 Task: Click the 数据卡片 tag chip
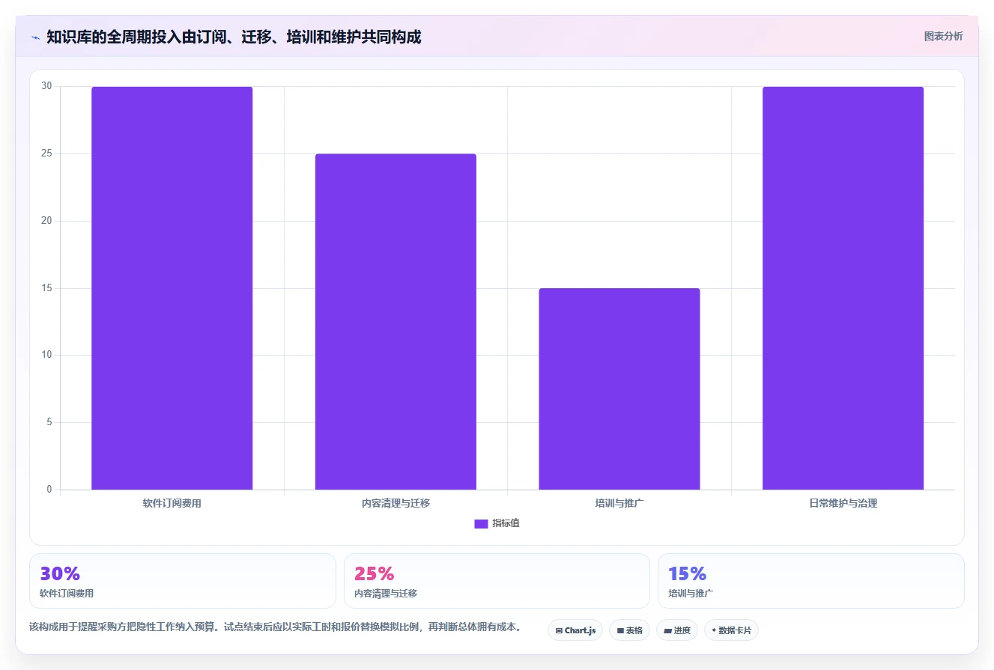(731, 630)
